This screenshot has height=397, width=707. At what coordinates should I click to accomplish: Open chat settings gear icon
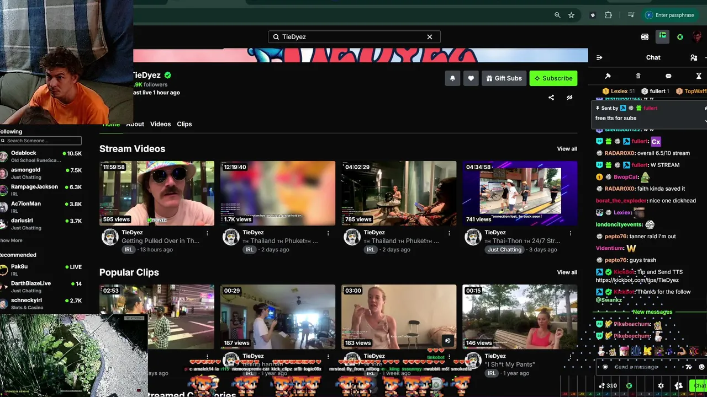661,386
